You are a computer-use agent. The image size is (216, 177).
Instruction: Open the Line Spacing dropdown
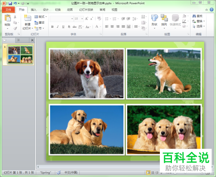coord(135,19)
